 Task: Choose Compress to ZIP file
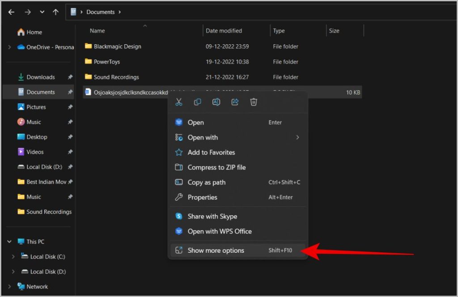pos(216,167)
